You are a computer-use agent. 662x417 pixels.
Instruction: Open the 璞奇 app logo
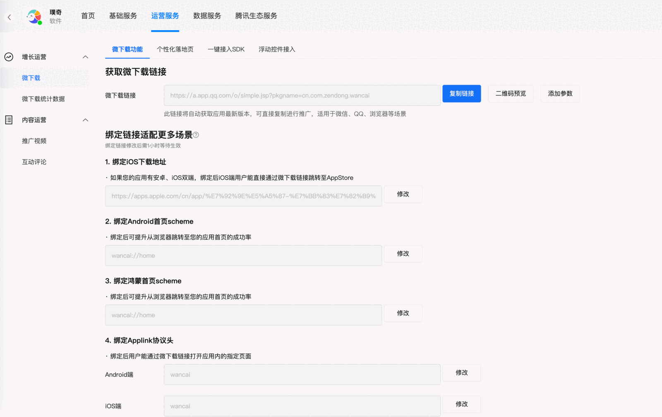click(34, 17)
